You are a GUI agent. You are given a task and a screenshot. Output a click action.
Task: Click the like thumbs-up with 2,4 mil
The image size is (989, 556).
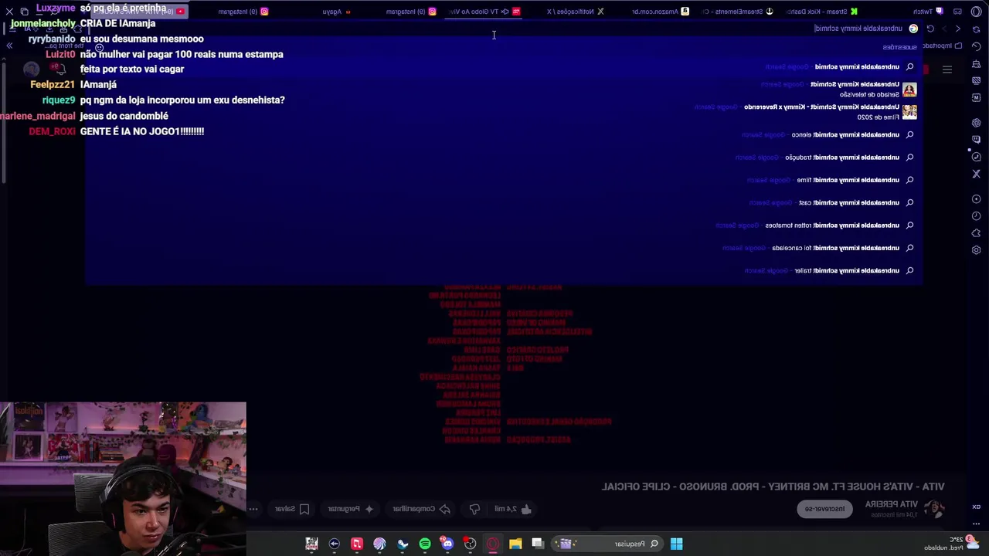click(x=514, y=509)
